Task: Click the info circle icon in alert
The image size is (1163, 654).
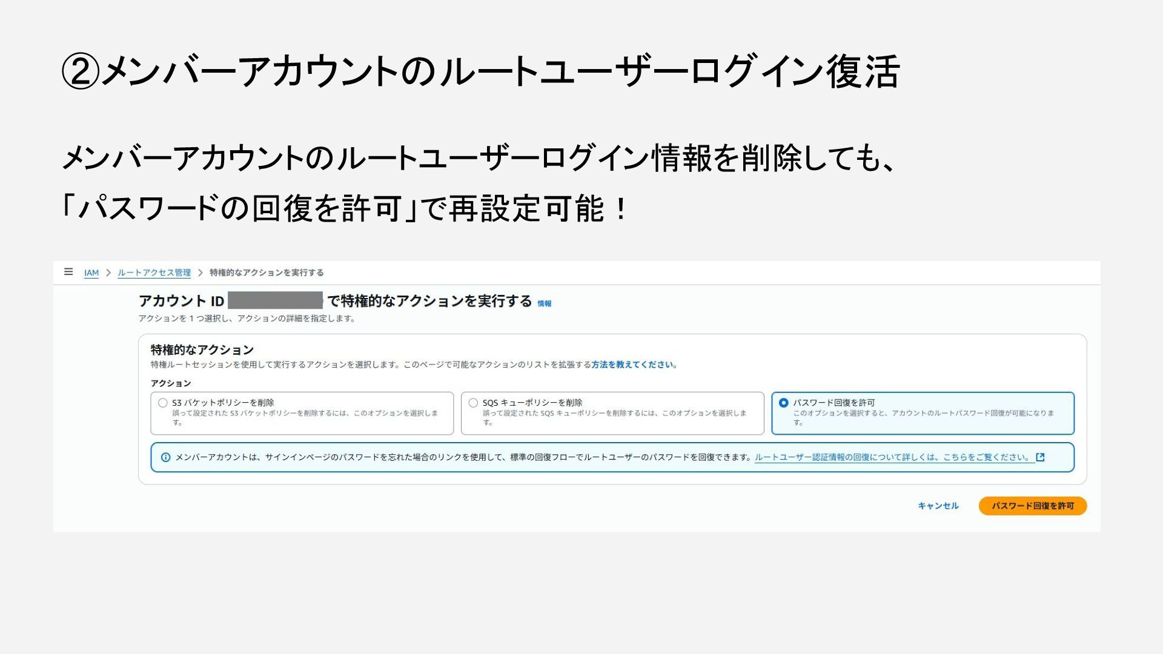Action: pos(165,457)
